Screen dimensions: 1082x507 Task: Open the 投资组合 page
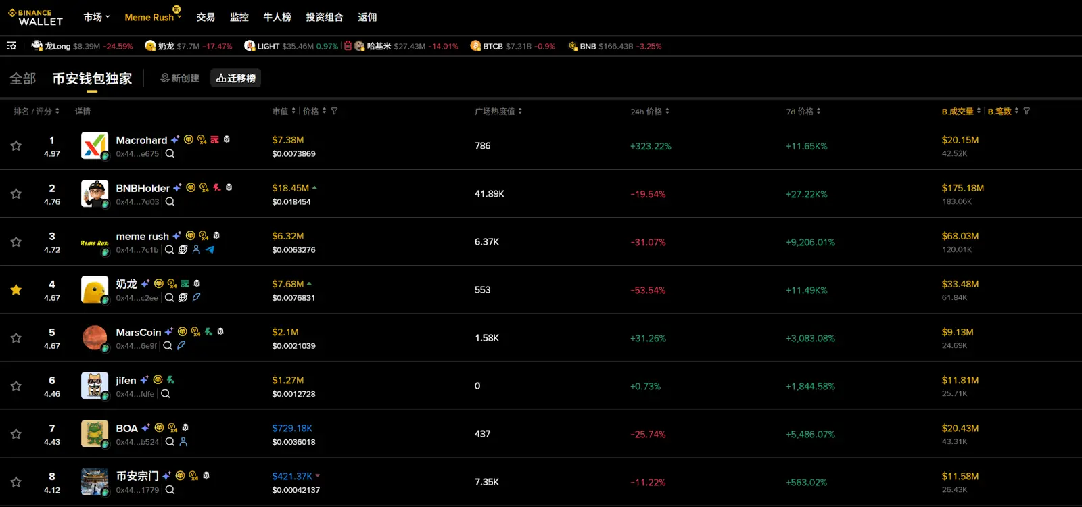(325, 17)
